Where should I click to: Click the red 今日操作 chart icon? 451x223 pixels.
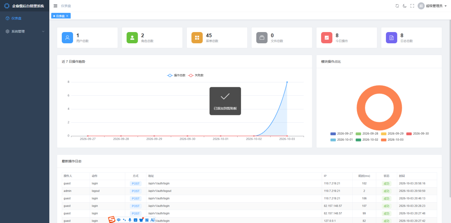327,37
